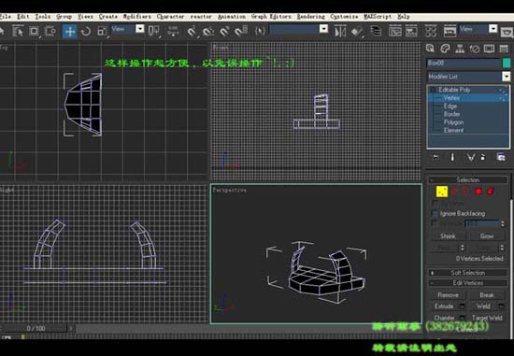Collapse the Selection rollout
The width and height of the screenshot is (514, 356).
pyautogui.click(x=468, y=180)
